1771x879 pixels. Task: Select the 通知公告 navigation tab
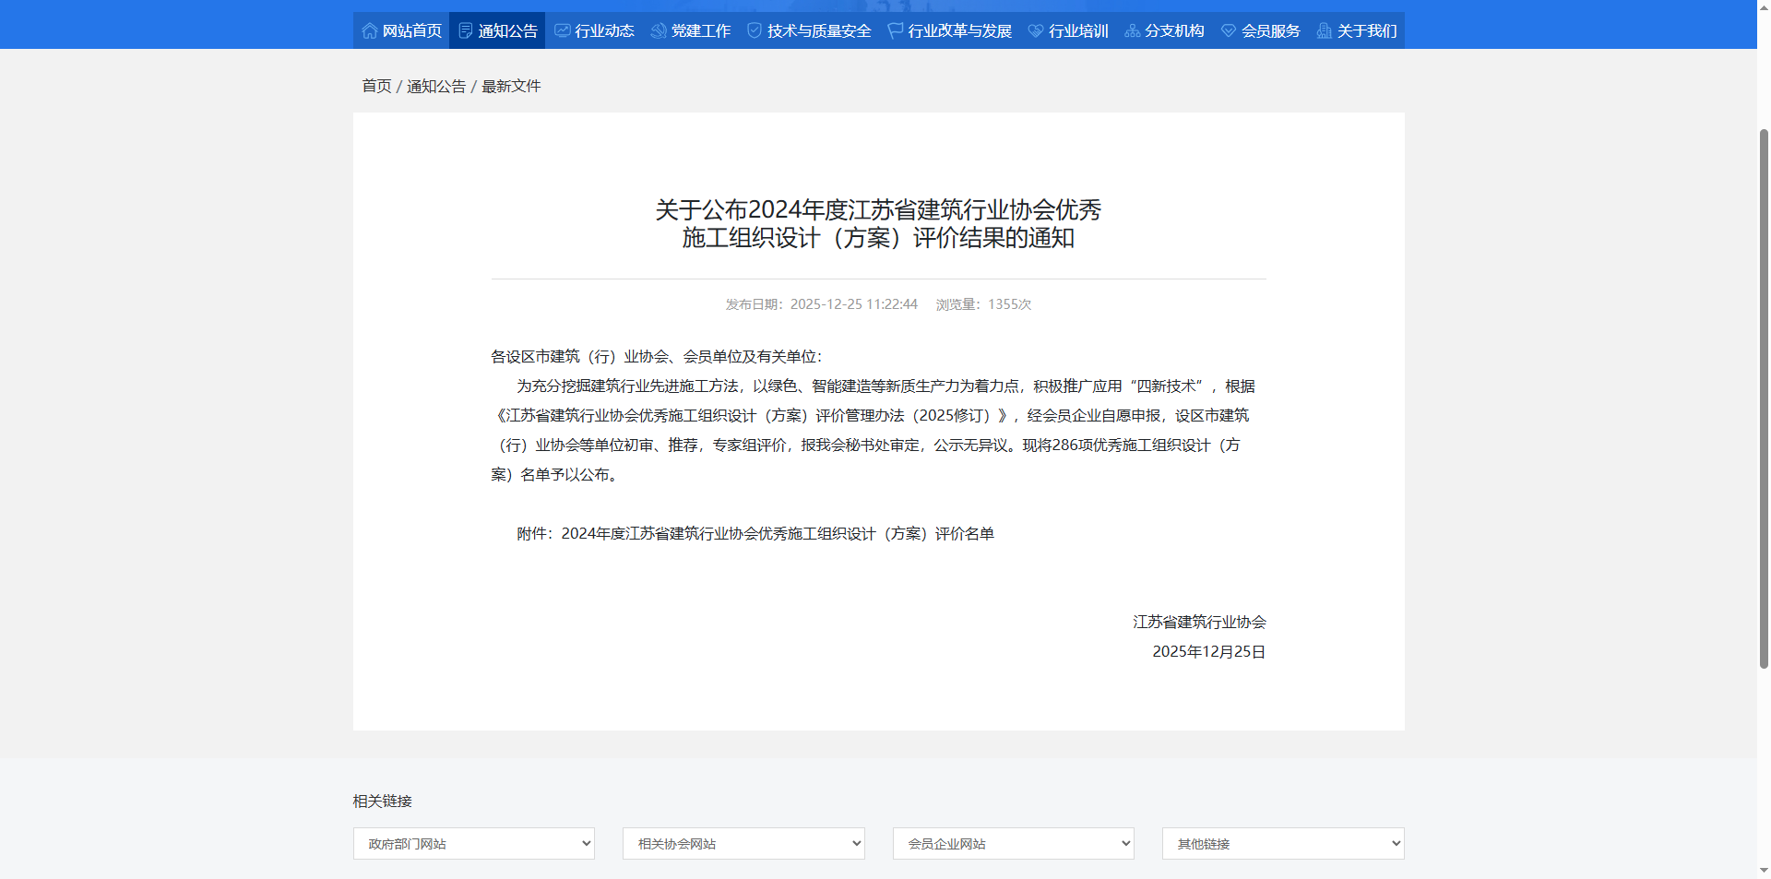coord(497,30)
